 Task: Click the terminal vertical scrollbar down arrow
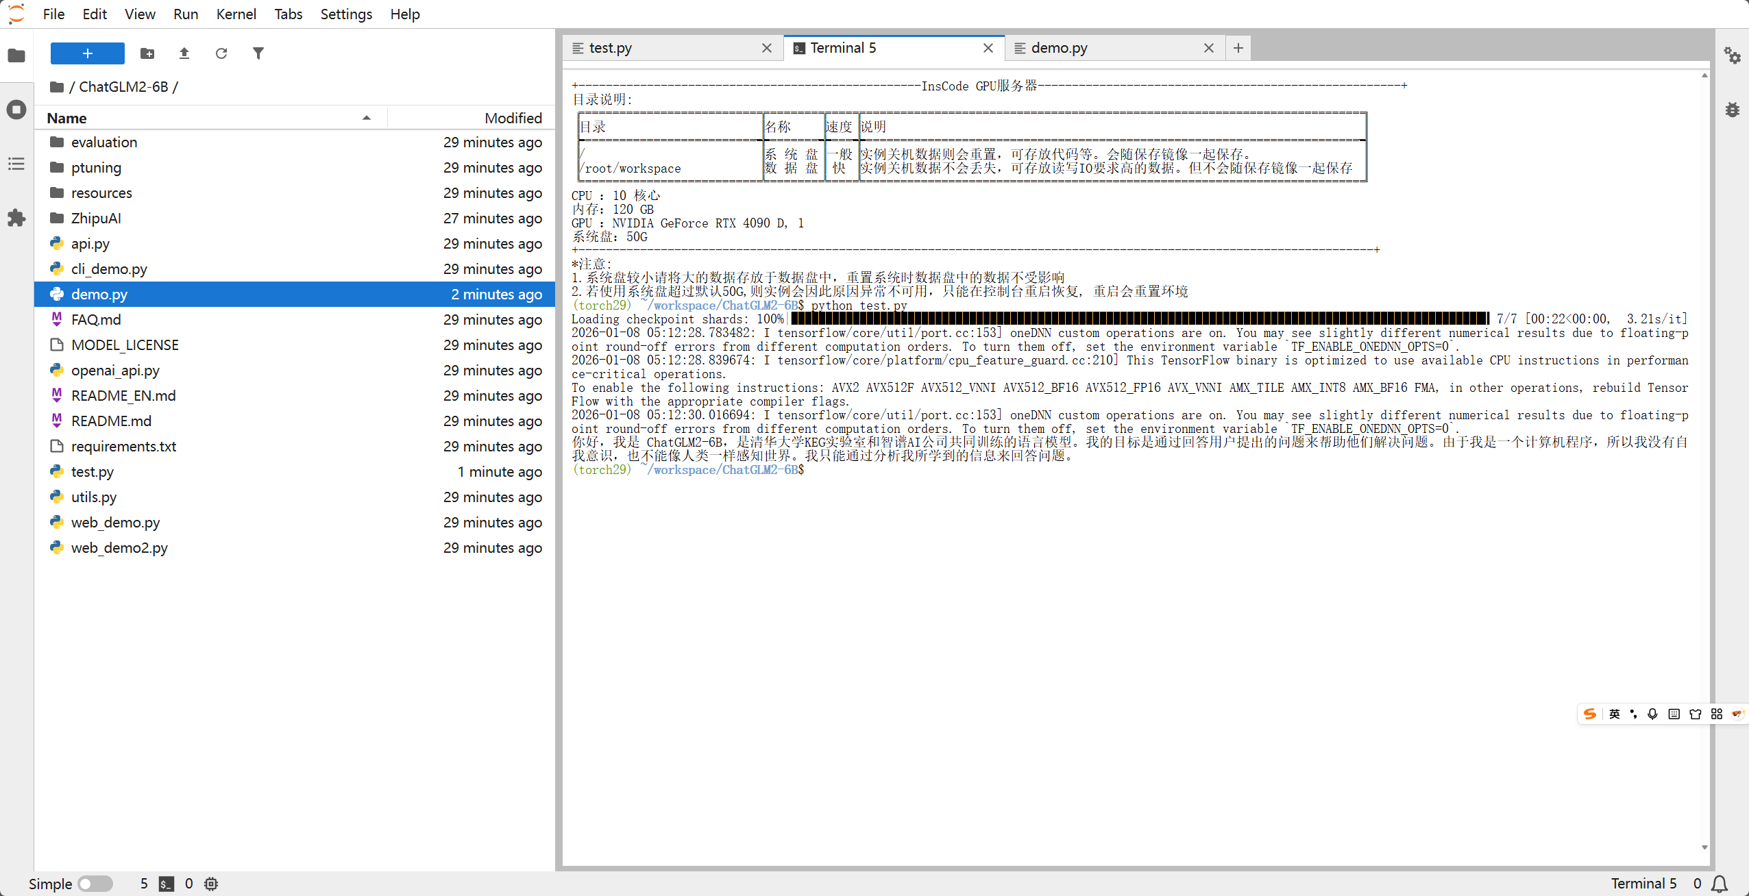pos(1704,847)
